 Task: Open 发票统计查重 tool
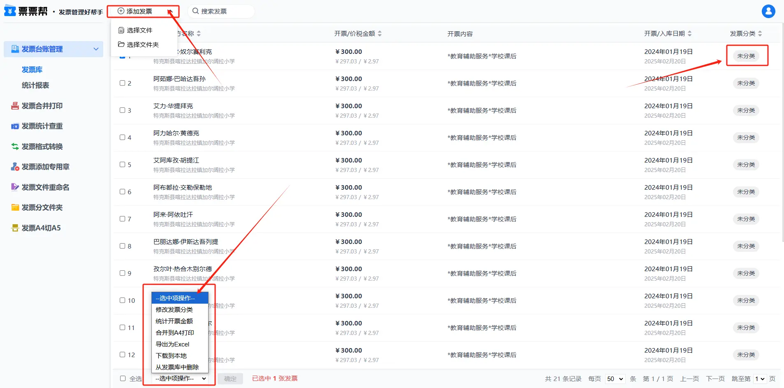coord(42,126)
